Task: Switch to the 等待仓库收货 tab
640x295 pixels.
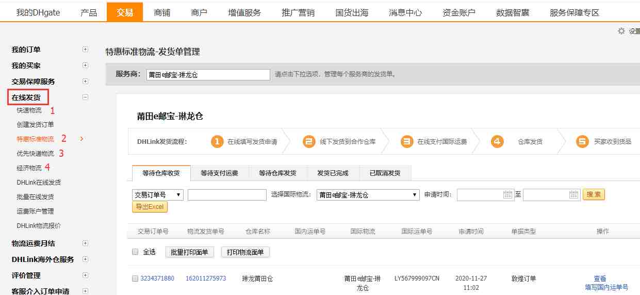Action: tap(161, 173)
